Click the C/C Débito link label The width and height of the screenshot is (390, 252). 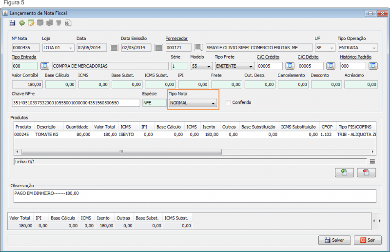pos(308,57)
